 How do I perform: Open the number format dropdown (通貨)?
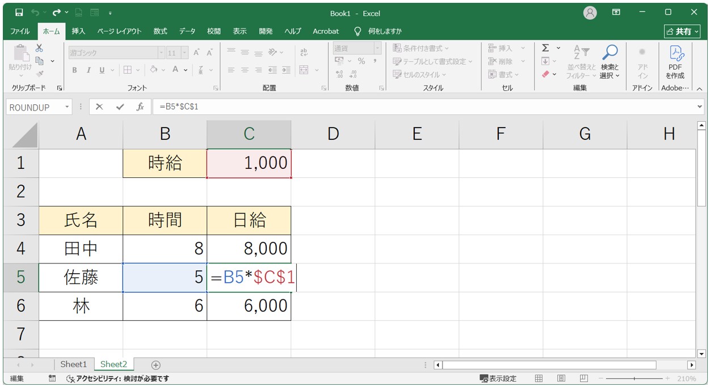(377, 48)
